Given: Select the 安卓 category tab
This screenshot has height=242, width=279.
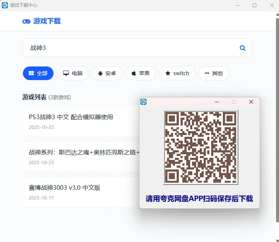Looking at the screenshot, I should tap(107, 73).
